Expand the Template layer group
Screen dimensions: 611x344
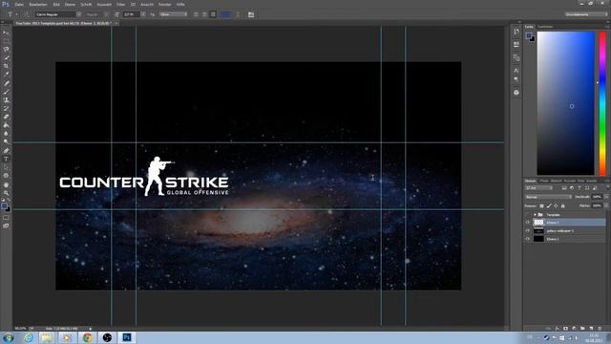535,214
